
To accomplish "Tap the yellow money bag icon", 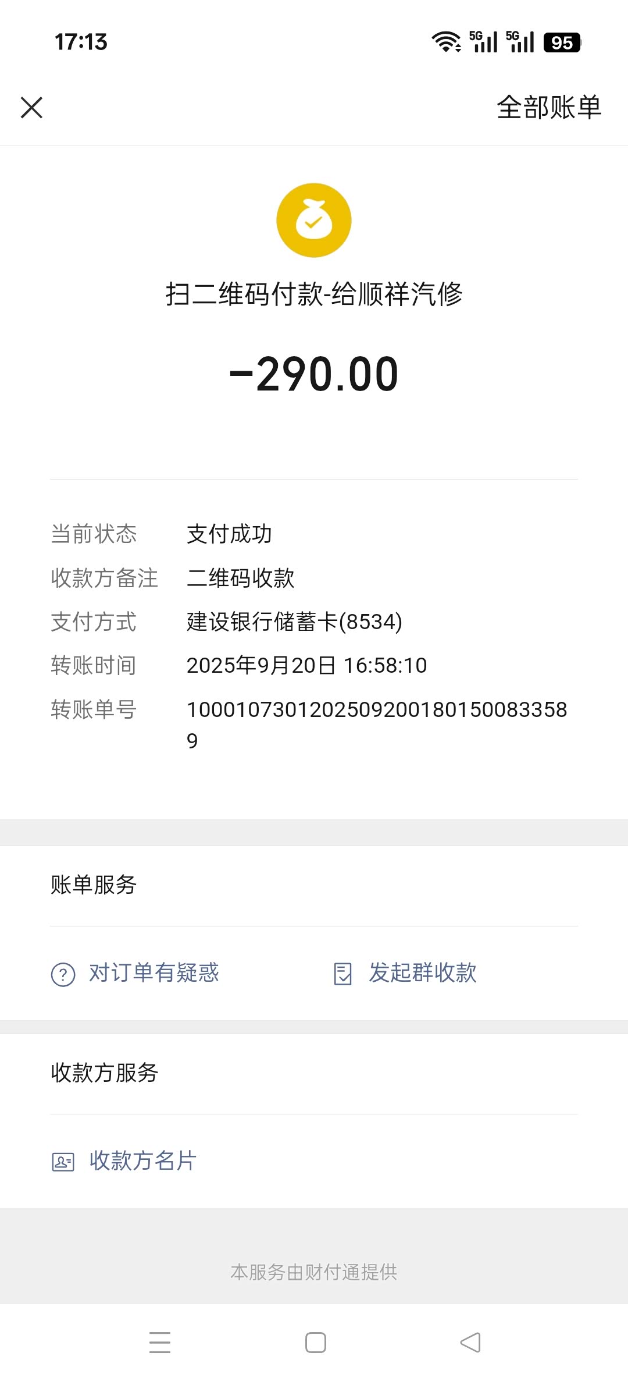I will [314, 221].
